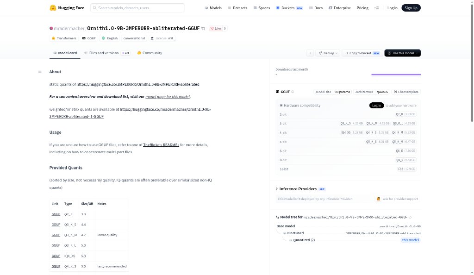This screenshot has height=275, width=474.
Task: Click the Sign Up button
Action: coord(411,8)
